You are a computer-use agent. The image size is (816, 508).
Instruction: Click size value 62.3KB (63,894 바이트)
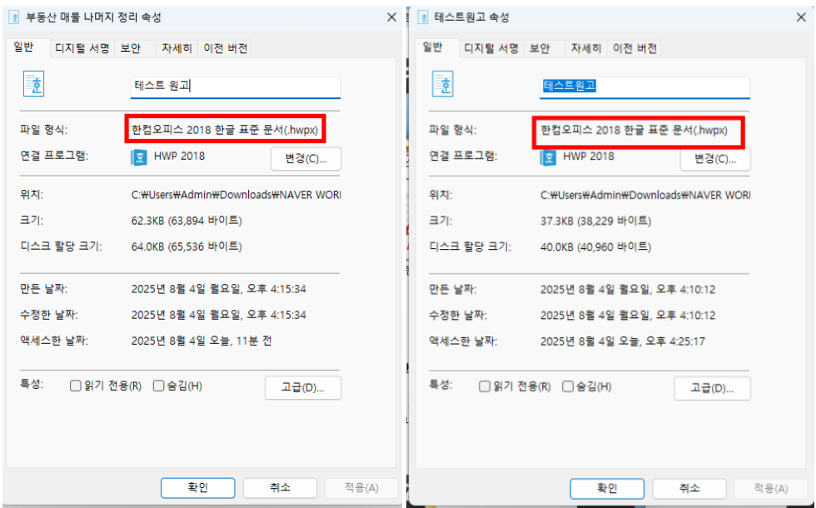coord(187,221)
